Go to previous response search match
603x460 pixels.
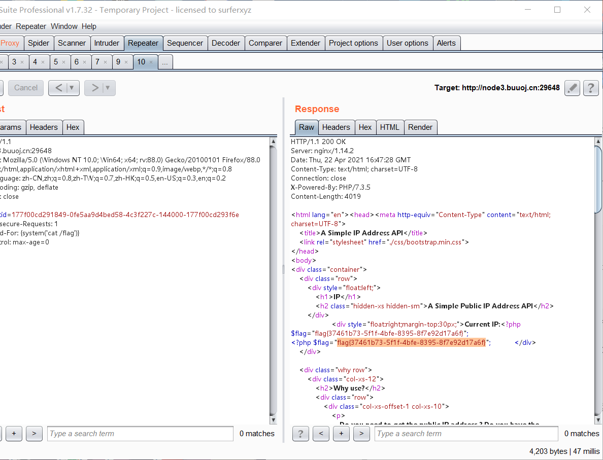[x=321, y=434]
